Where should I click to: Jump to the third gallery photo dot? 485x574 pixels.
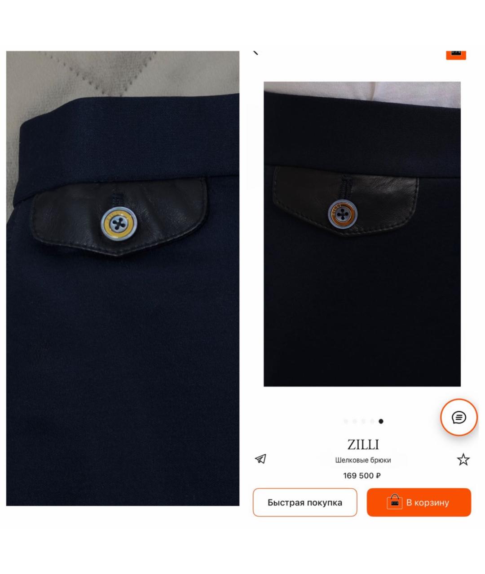pos(363,421)
